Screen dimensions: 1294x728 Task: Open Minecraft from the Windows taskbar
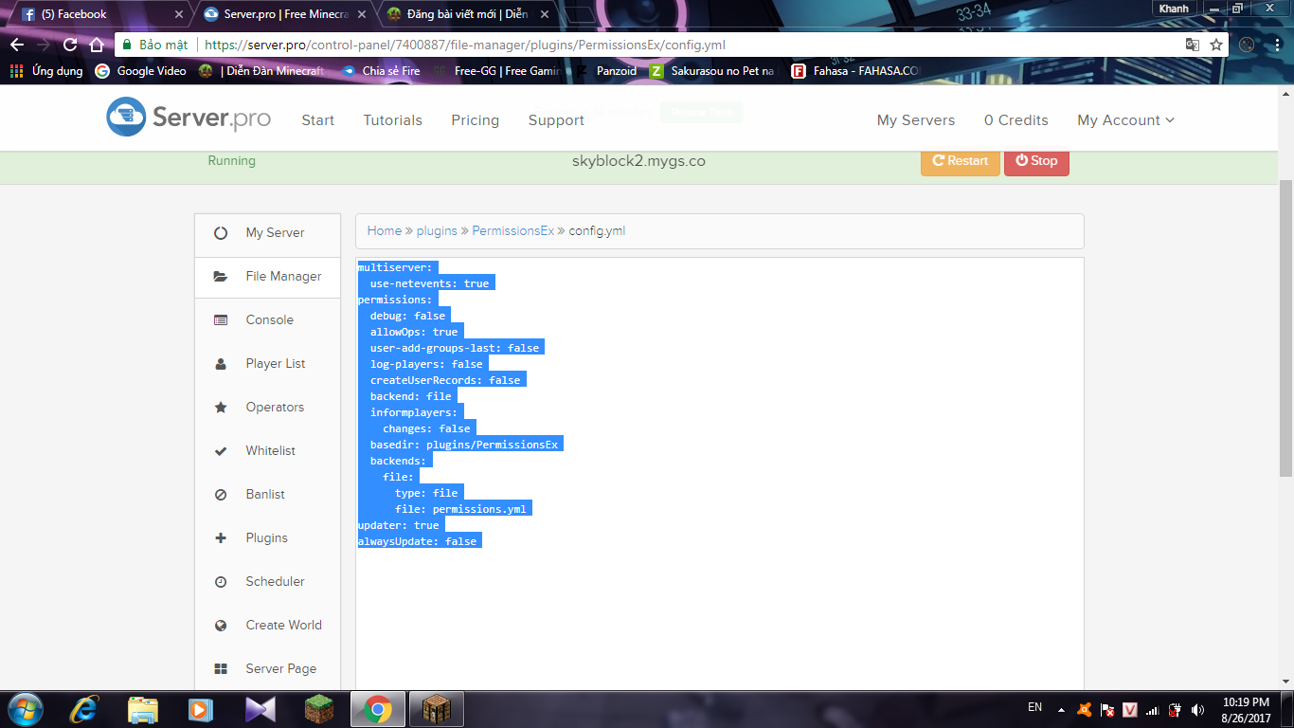(319, 709)
